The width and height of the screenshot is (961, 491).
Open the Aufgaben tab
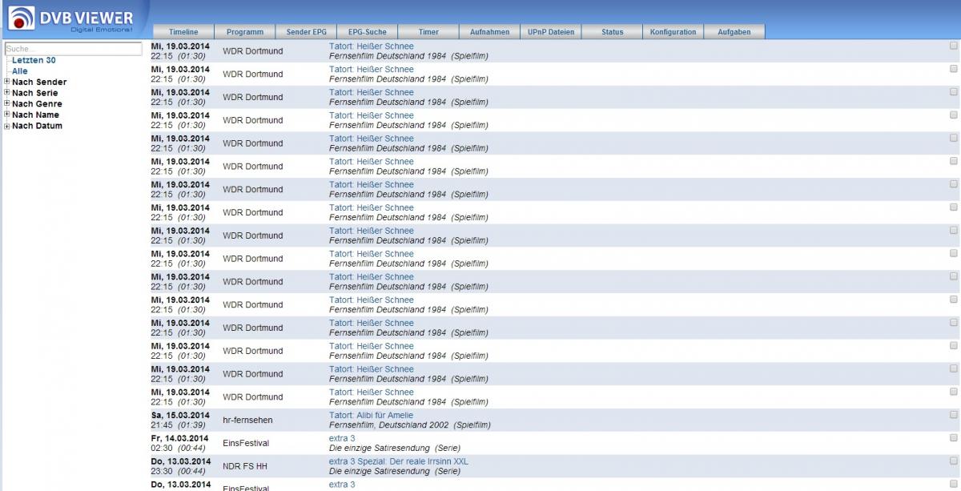(734, 32)
